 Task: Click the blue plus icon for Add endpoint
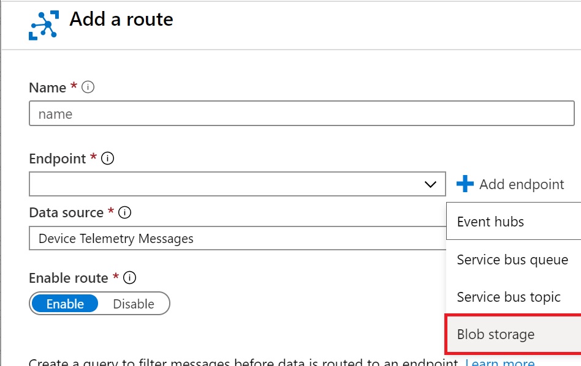click(465, 184)
